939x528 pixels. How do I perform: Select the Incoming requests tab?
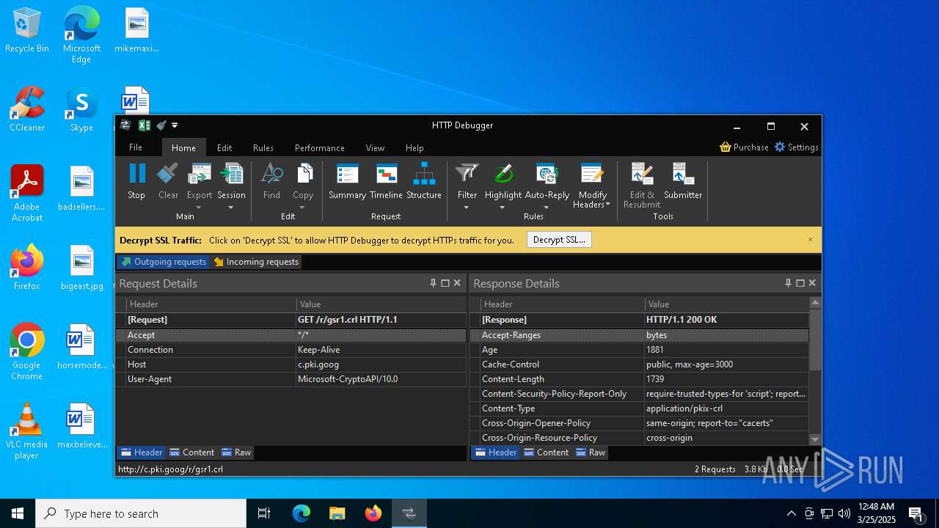tap(256, 262)
